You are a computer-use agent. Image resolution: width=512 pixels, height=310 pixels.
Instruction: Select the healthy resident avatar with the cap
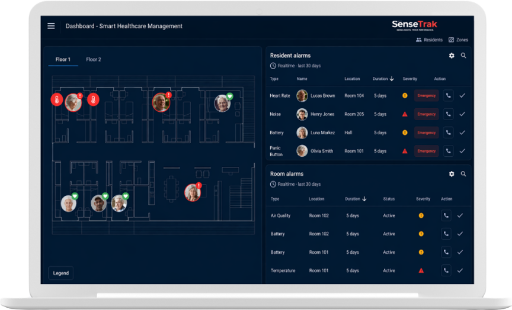[x=98, y=204]
